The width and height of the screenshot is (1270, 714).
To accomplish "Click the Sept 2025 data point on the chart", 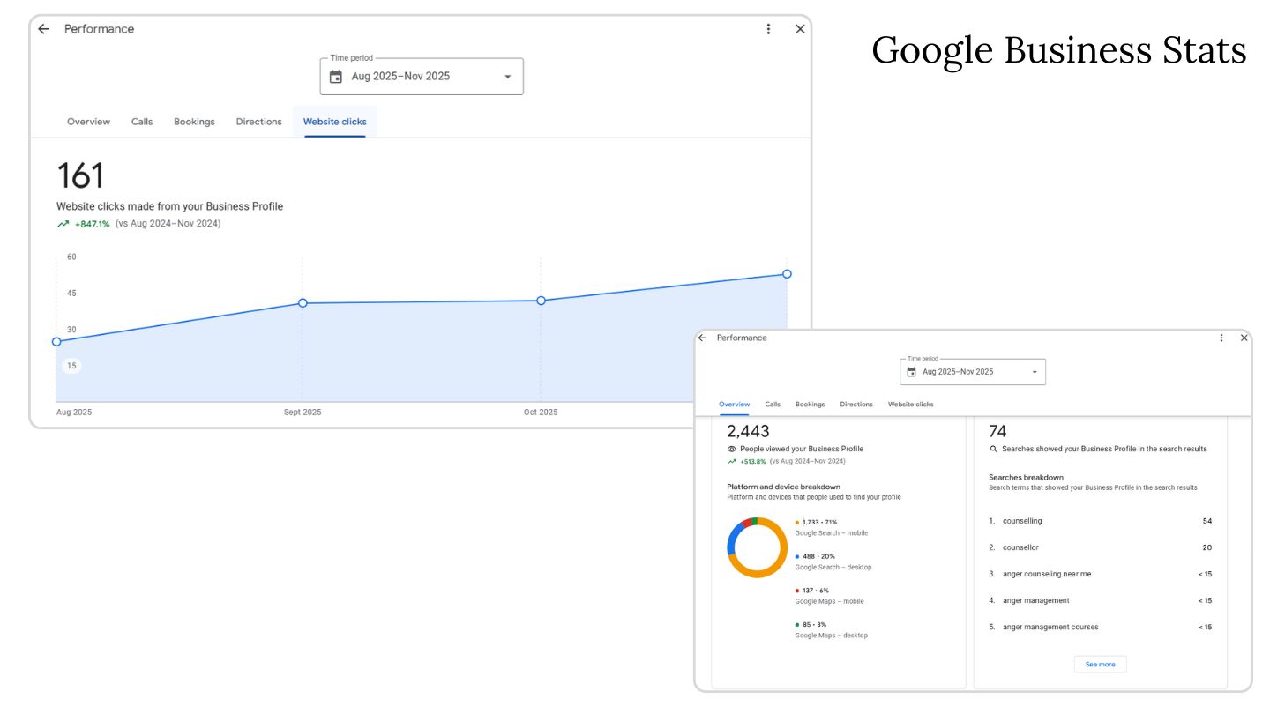I will point(303,302).
